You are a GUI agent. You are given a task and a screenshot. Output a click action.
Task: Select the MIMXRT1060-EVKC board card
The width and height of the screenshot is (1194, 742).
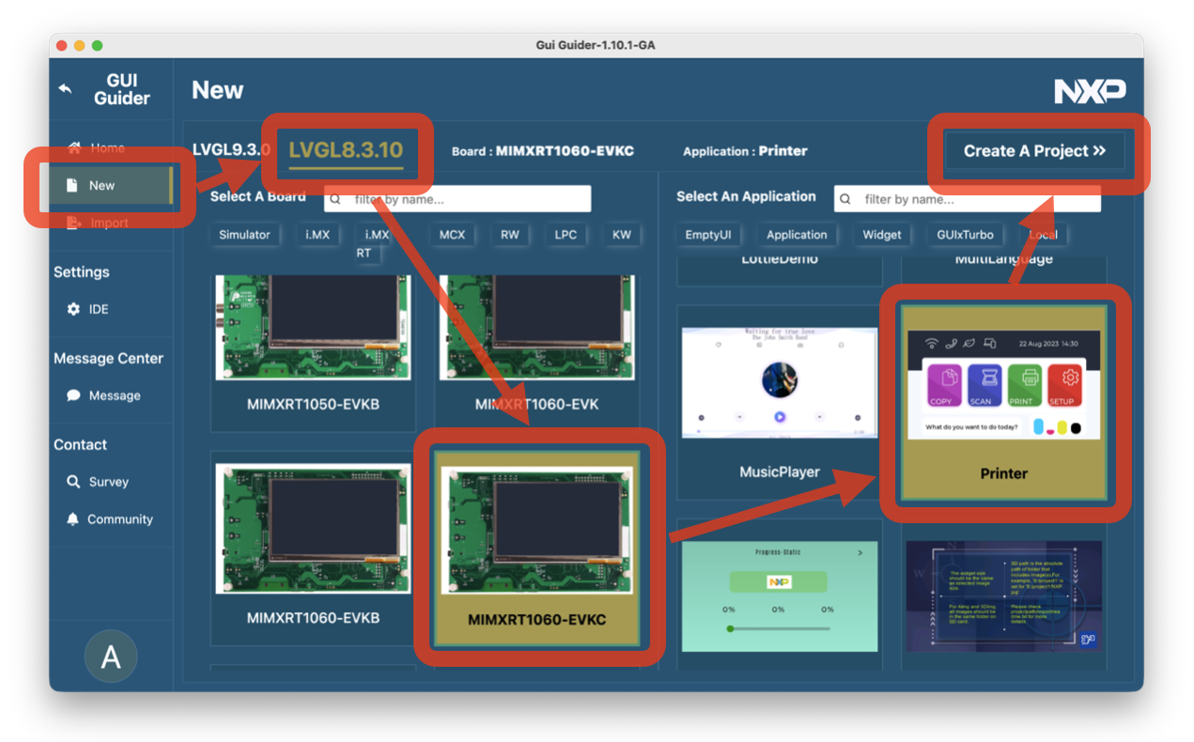(536, 548)
